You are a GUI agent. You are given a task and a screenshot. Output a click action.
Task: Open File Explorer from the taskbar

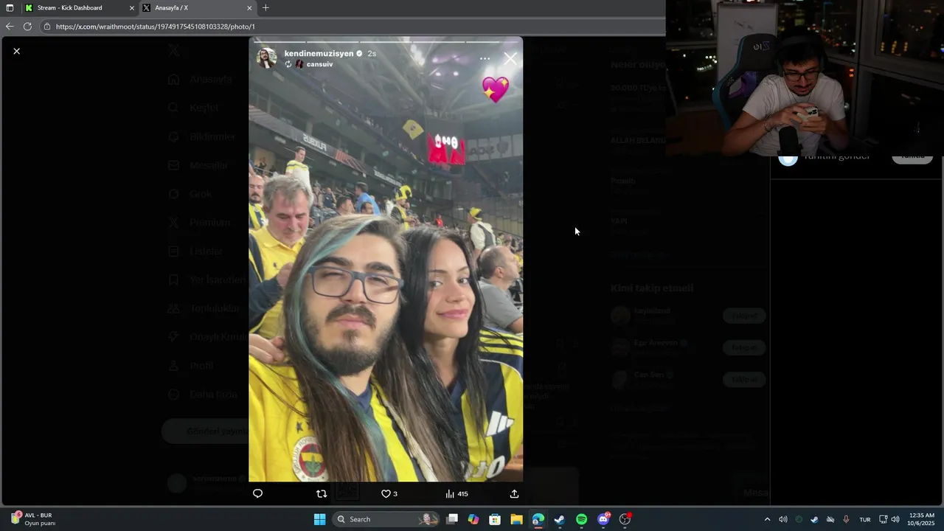point(516,519)
